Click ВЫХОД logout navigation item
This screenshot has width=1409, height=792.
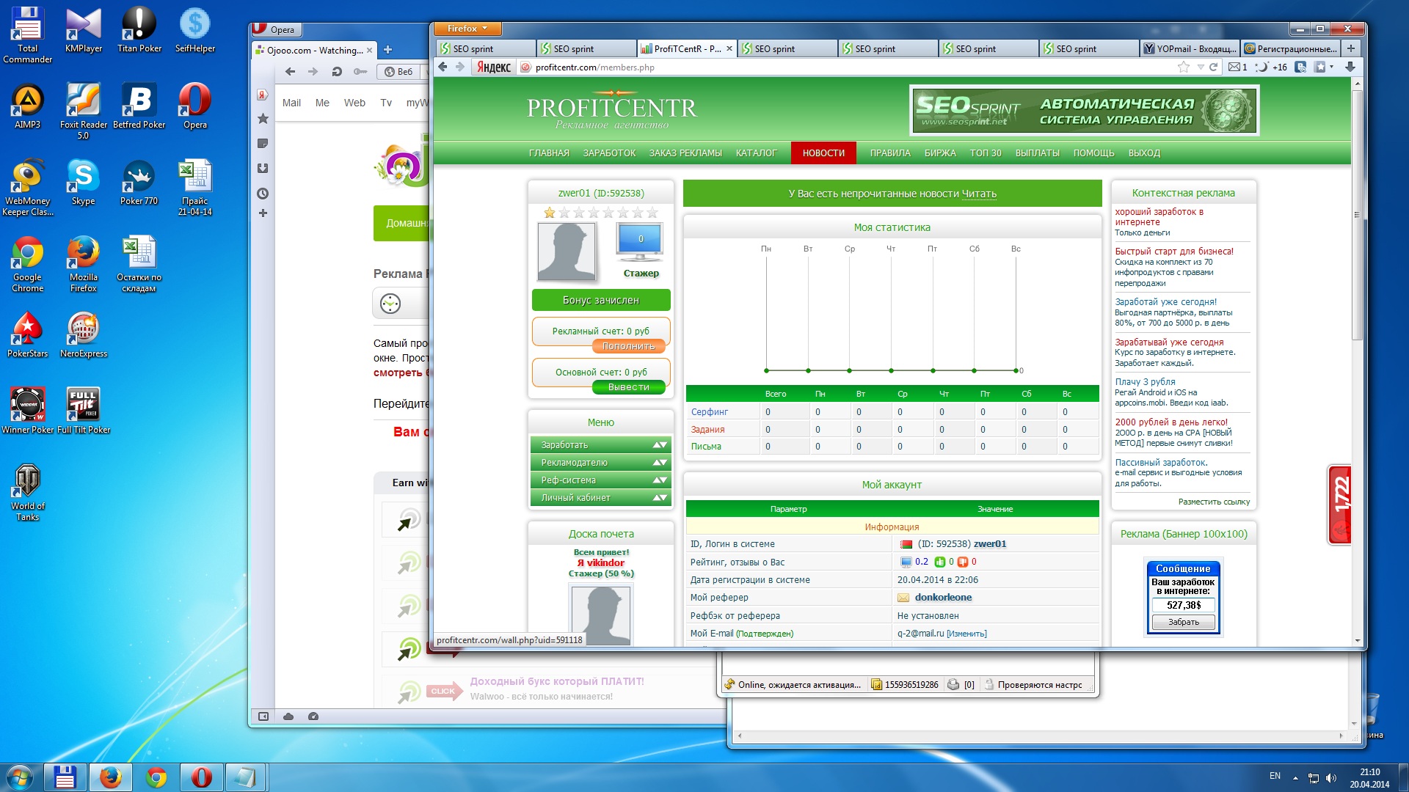1144,153
